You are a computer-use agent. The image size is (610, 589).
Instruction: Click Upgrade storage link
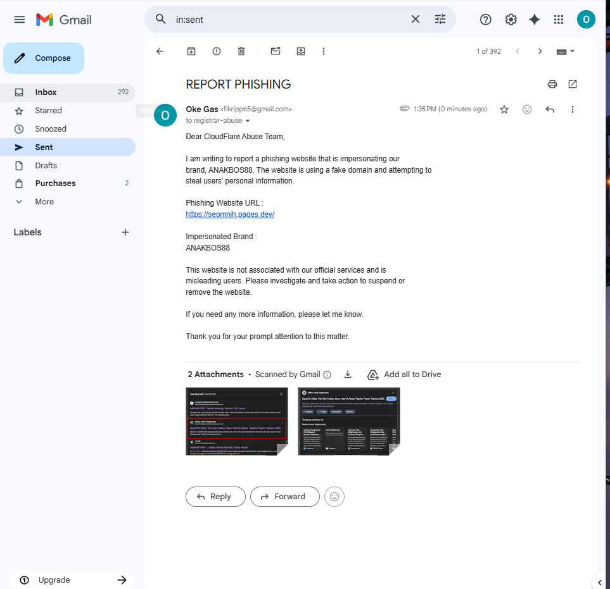pyautogui.click(x=72, y=580)
